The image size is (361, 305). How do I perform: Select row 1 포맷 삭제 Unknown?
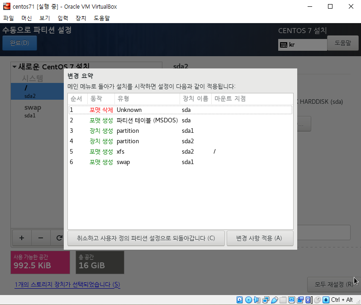click(x=180, y=110)
